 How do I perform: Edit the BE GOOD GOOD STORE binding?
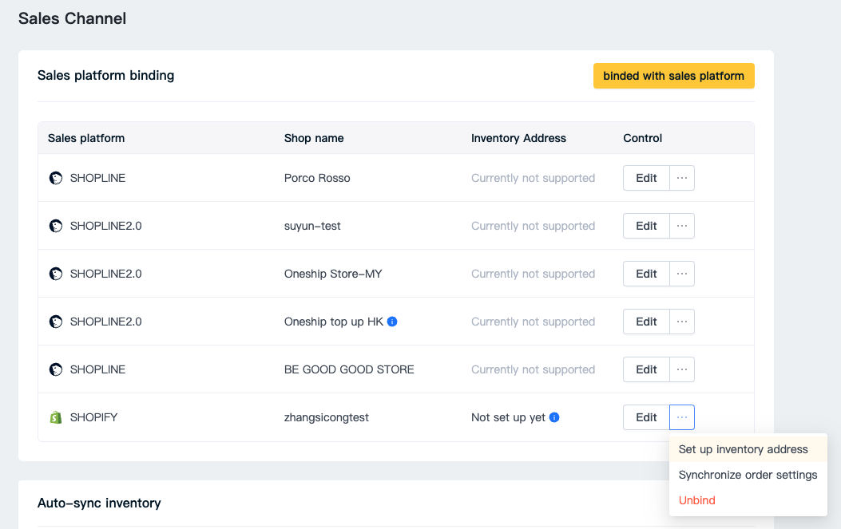click(646, 369)
